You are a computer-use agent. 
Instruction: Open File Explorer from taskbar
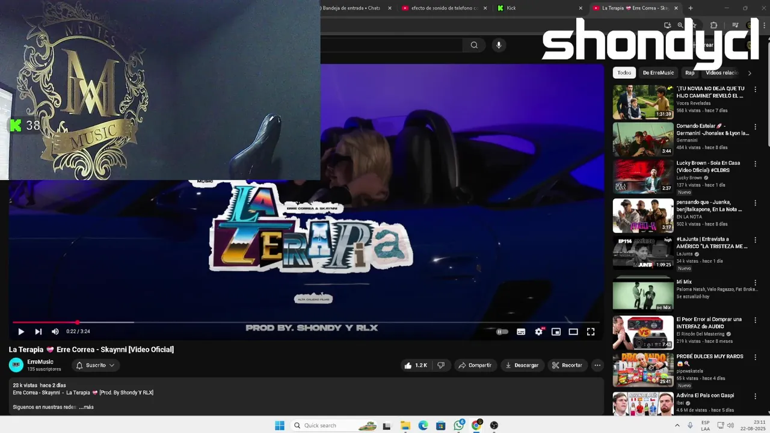[x=405, y=425]
